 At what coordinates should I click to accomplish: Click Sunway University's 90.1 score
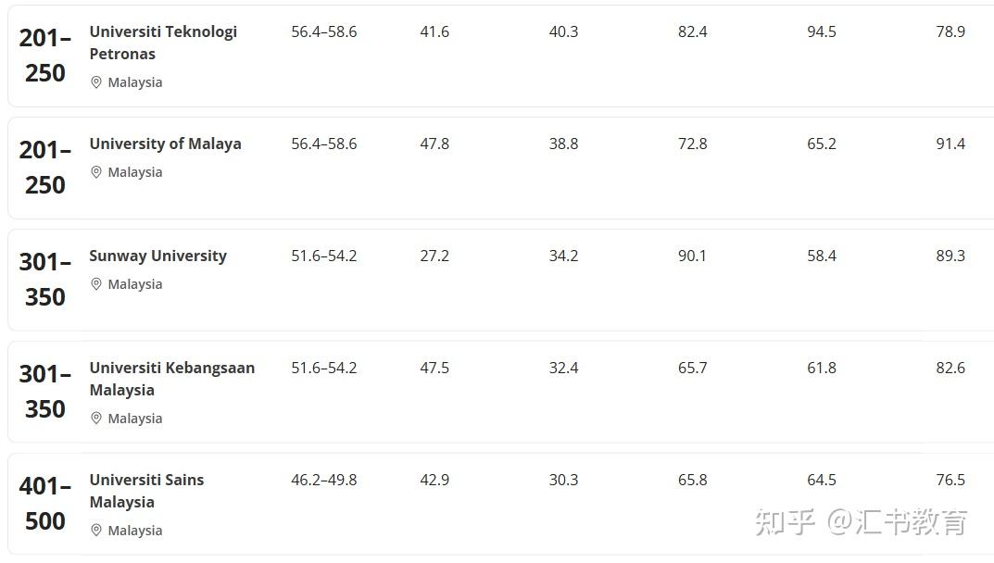(x=692, y=256)
